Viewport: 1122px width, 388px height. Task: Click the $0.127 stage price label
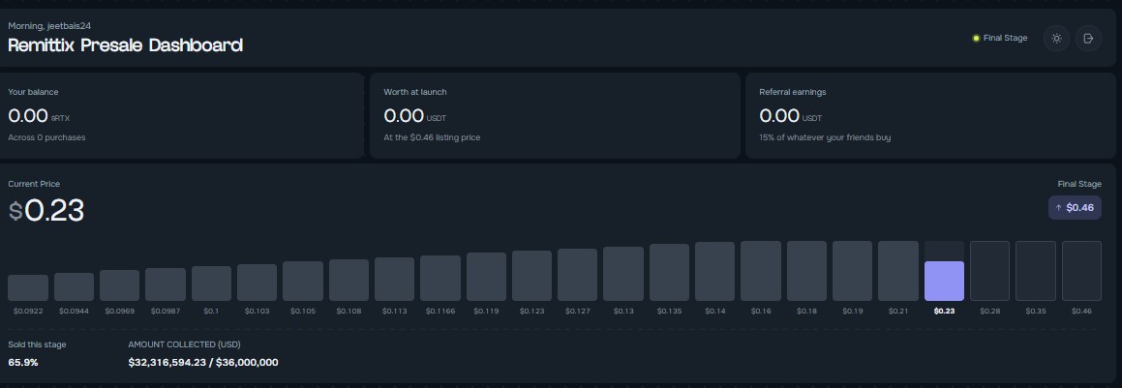tap(578, 311)
